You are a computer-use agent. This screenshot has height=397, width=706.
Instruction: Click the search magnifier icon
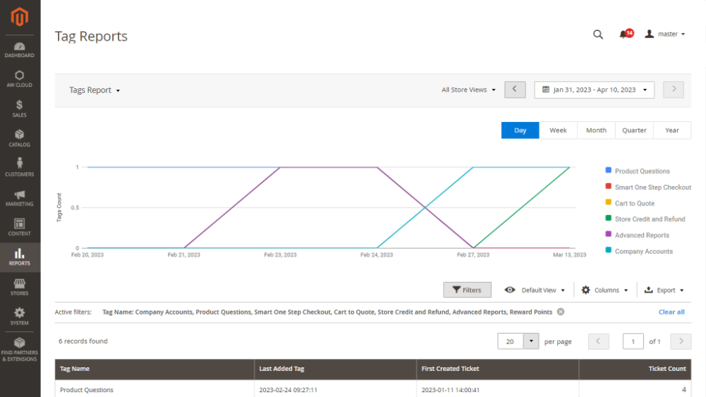pyautogui.click(x=598, y=34)
